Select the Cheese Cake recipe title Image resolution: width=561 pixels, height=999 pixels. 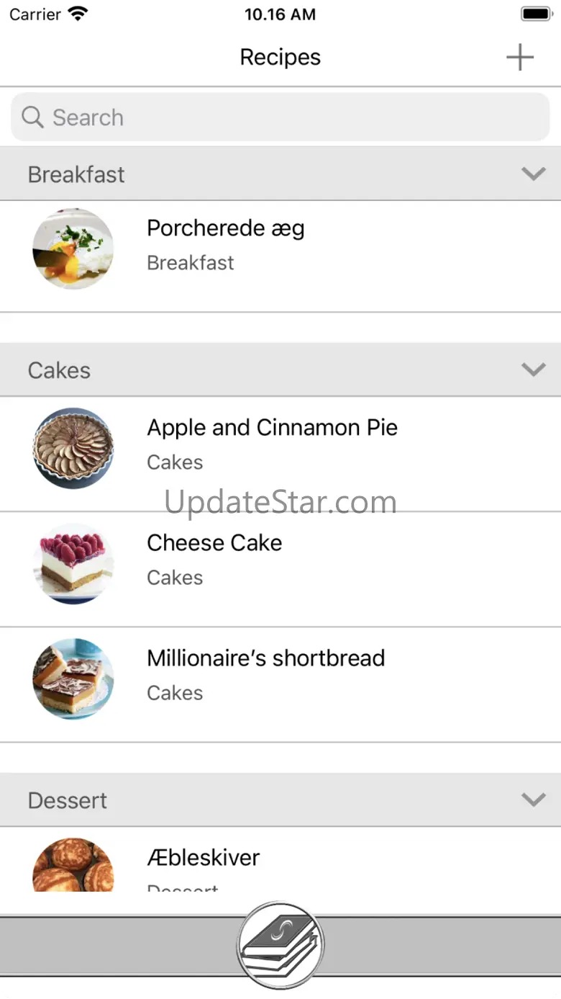214,543
